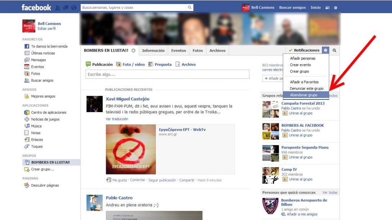
Task: Open privacy shortcuts lock icon
Action: [328, 8]
